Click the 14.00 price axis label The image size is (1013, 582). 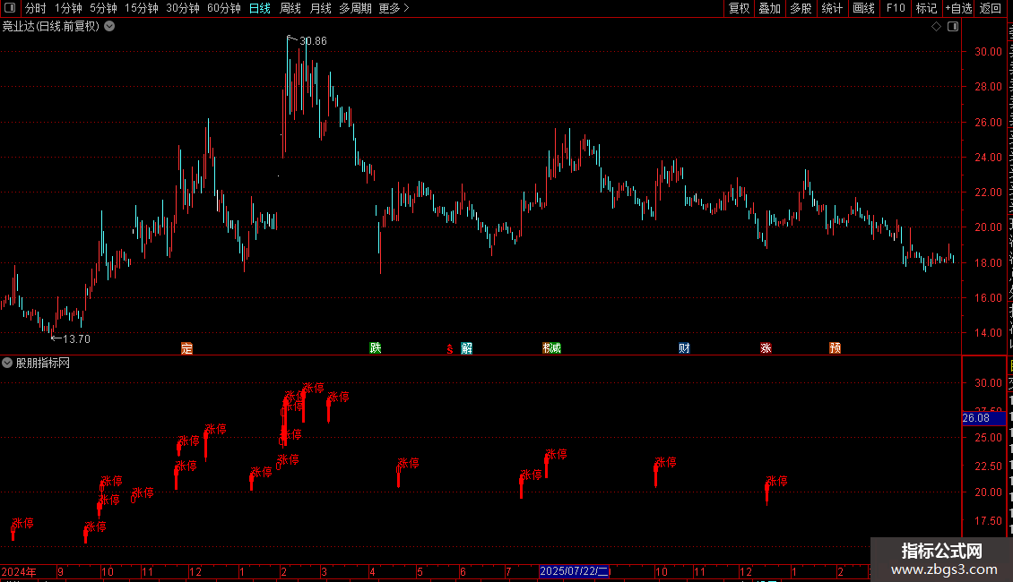click(x=989, y=333)
